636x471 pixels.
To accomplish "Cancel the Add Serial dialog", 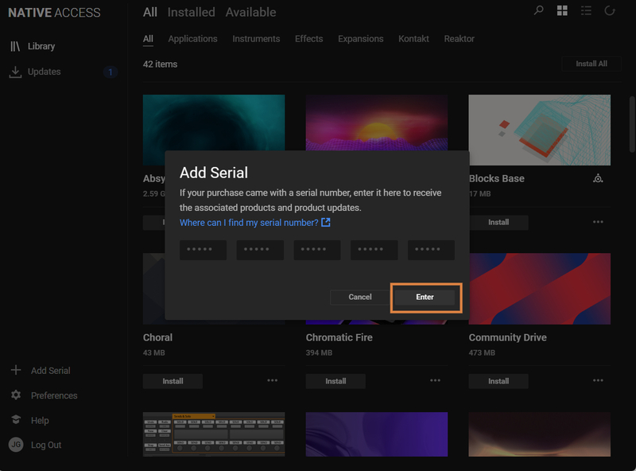I will point(360,297).
